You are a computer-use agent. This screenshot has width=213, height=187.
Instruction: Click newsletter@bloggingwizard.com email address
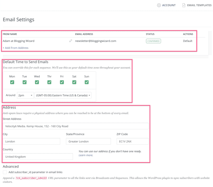pyautogui.click(x=96, y=41)
